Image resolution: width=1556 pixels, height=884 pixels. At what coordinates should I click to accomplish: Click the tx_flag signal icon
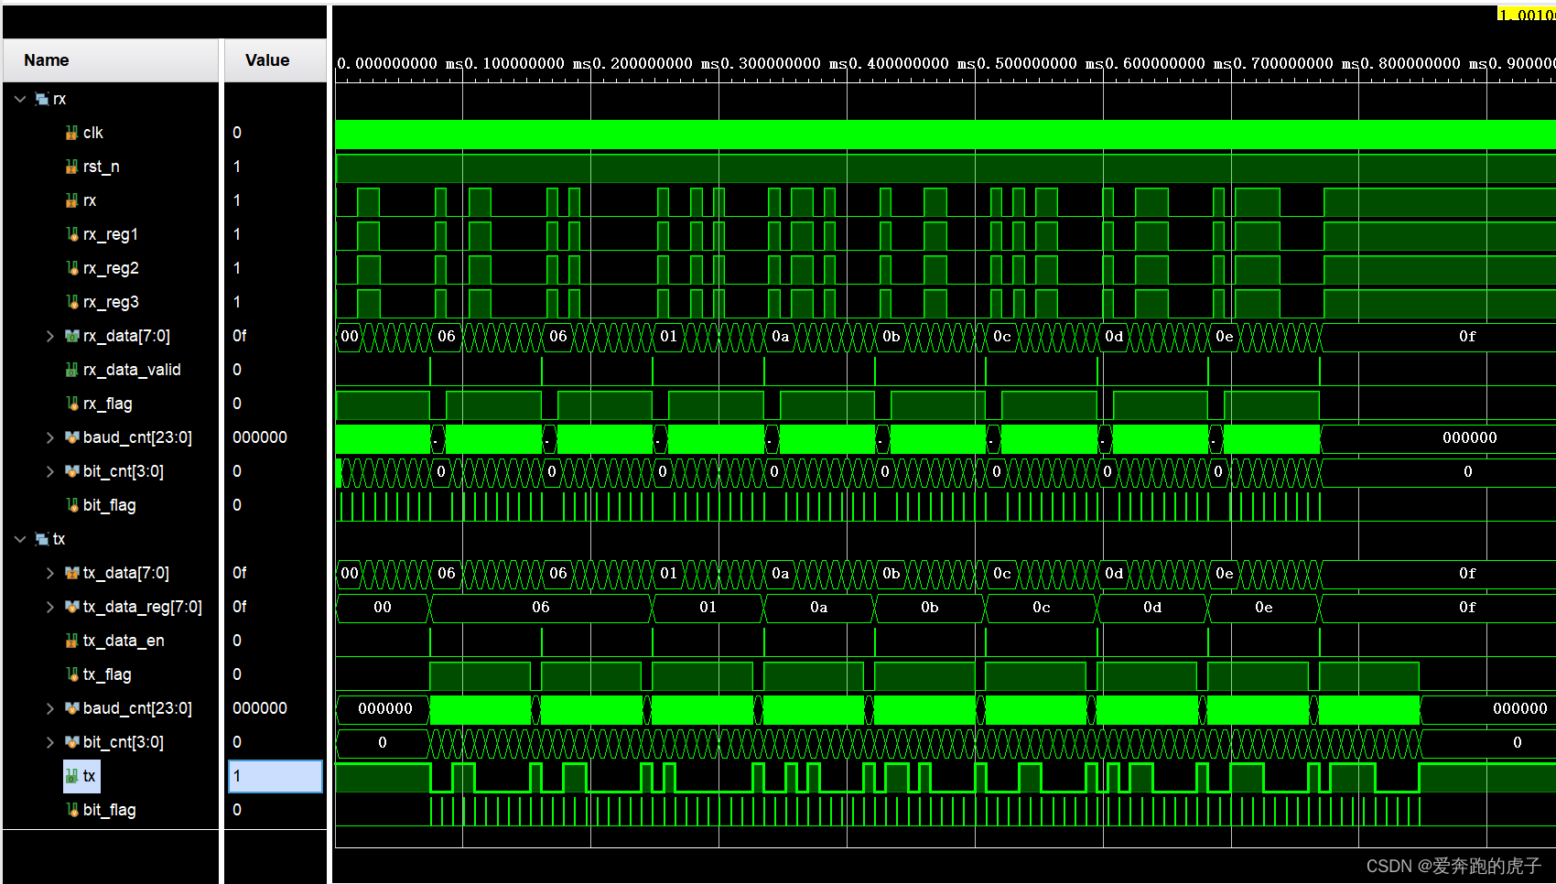point(71,674)
